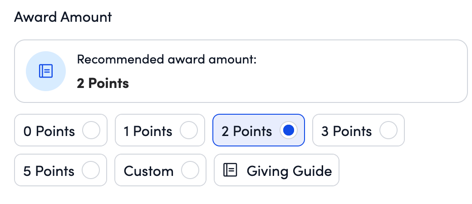Click the "Custom" option label
The width and height of the screenshot is (472, 204).
coord(148,171)
